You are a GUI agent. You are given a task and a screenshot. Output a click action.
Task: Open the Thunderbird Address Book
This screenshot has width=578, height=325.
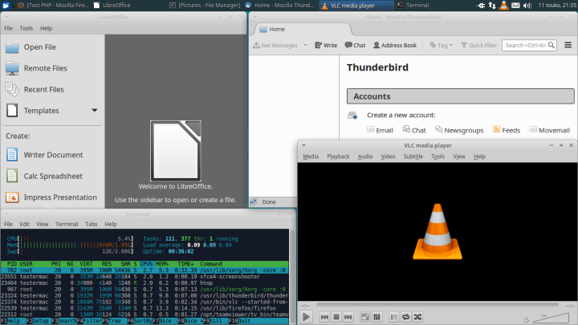click(393, 46)
